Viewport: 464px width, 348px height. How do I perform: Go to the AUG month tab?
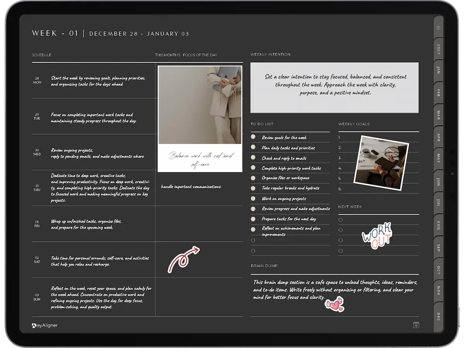[x=438, y=225]
